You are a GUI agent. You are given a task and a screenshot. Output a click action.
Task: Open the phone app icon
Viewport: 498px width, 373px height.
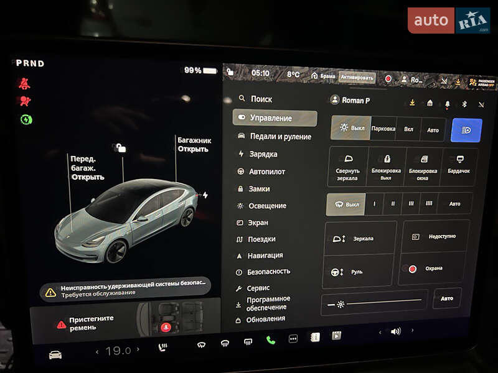point(269,341)
